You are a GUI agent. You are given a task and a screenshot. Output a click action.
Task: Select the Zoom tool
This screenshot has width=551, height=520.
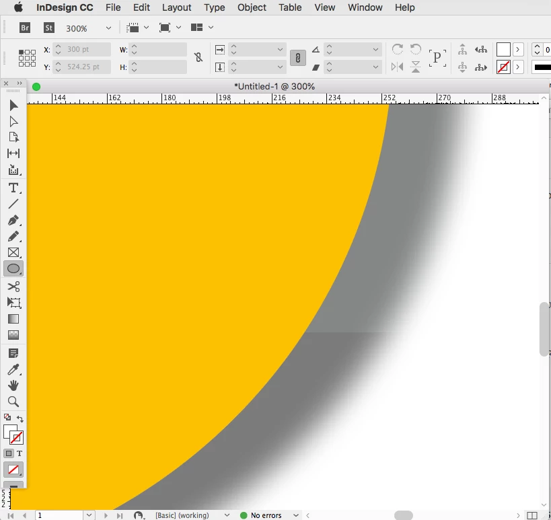tap(13, 402)
